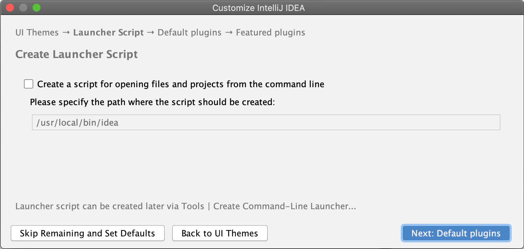Click the green zoom traffic light
This screenshot has width=524, height=249.
coord(37,8)
